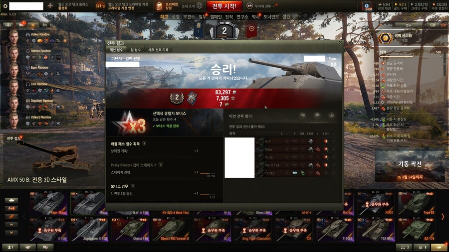Toggle the orange-stripe premium carousel filter

[x=11, y=217]
